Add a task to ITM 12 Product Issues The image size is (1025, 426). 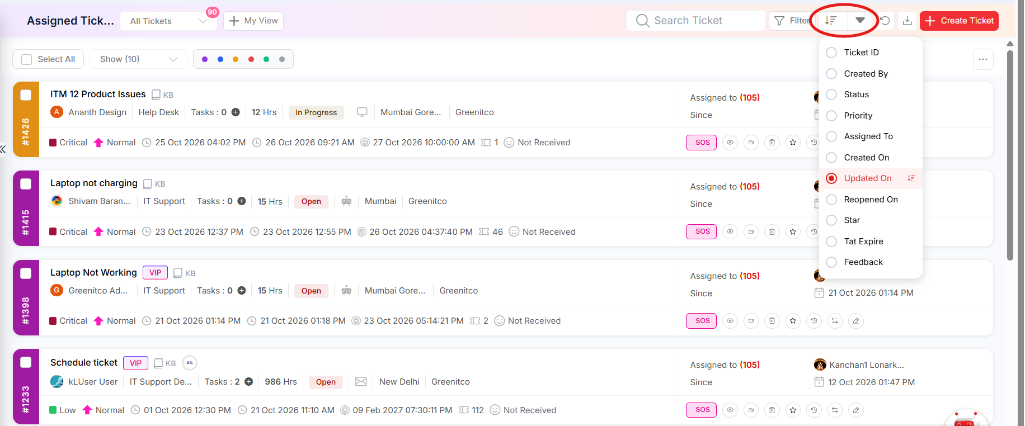pyautogui.click(x=236, y=112)
